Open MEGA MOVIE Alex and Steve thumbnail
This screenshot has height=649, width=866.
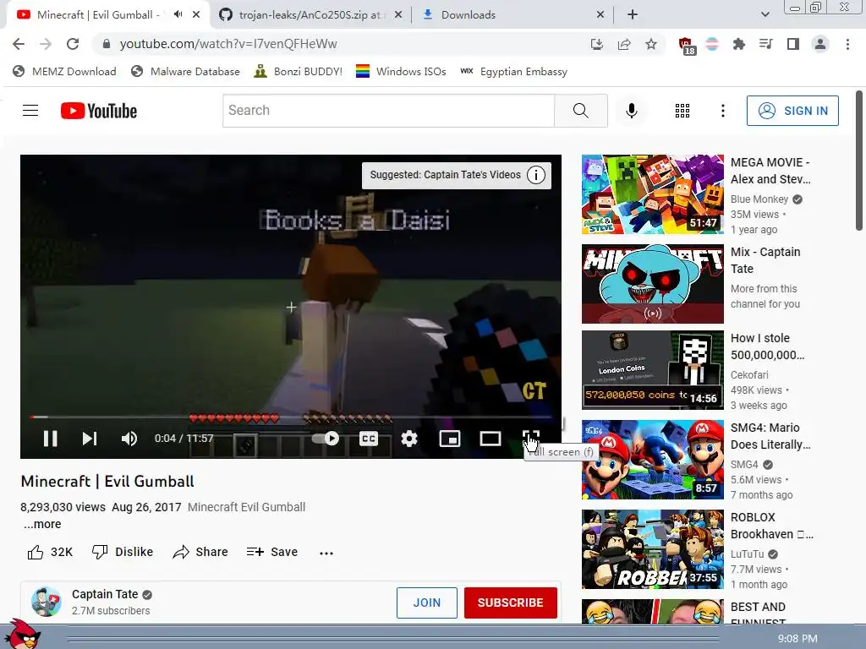652,194
